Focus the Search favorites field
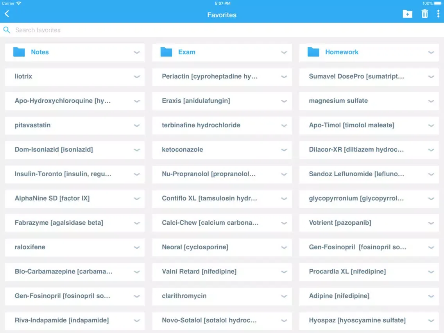This screenshot has width=444, height=333. click(222, 30)
